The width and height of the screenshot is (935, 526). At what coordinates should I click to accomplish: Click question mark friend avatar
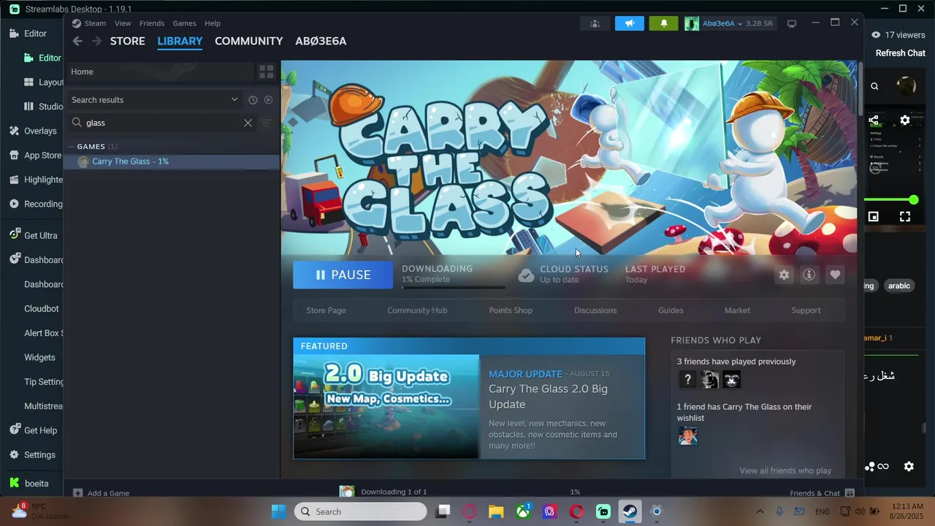pyautogui.click(x=687, y=379)
